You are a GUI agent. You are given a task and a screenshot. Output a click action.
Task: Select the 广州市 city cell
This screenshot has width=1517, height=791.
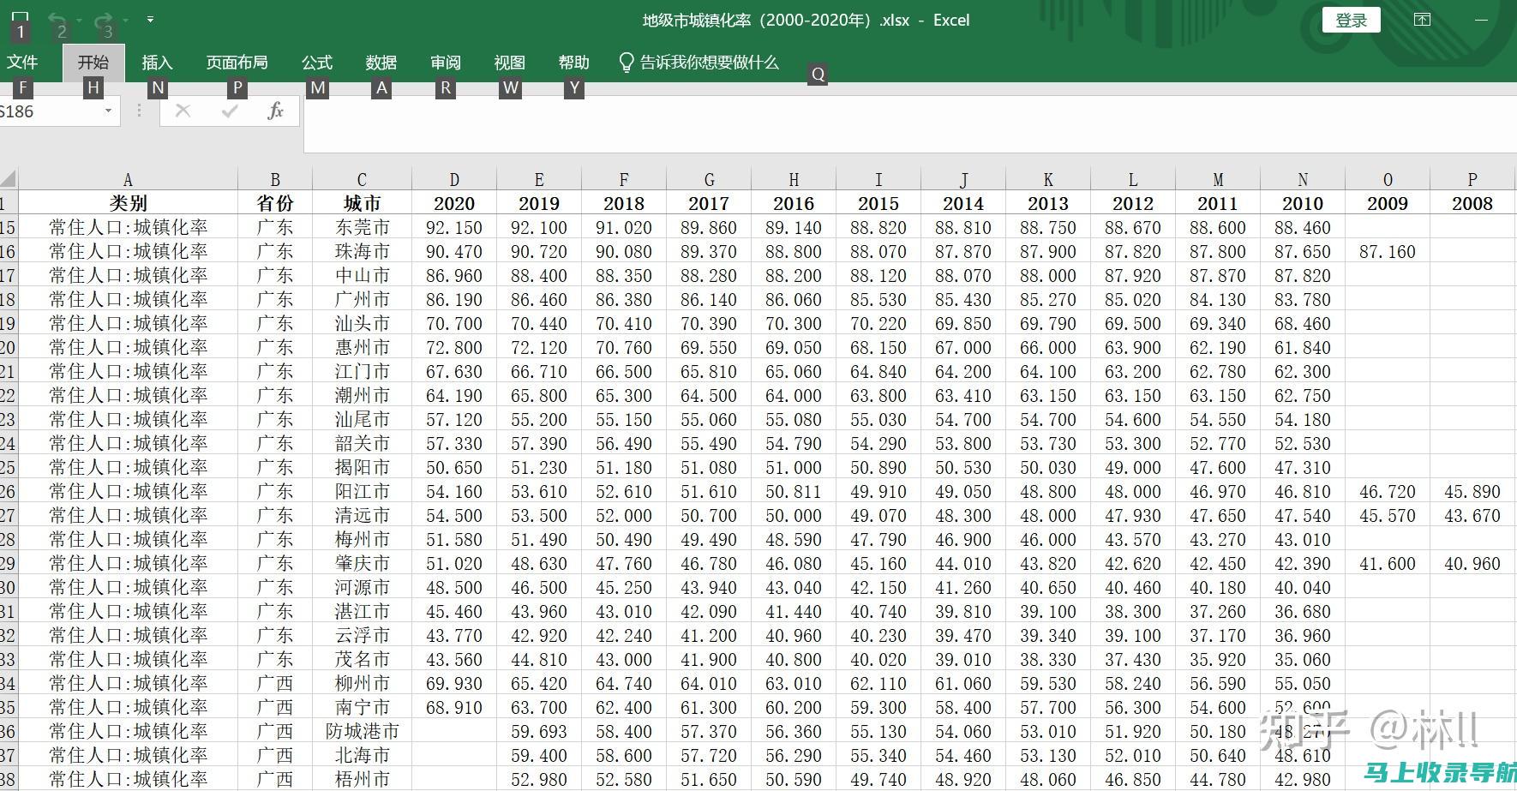(362, 299)
